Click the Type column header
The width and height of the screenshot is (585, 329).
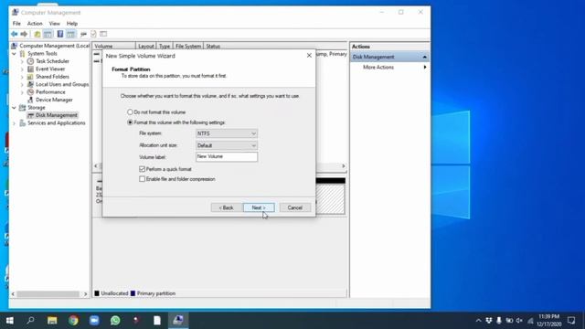click(x=165, y=46)
